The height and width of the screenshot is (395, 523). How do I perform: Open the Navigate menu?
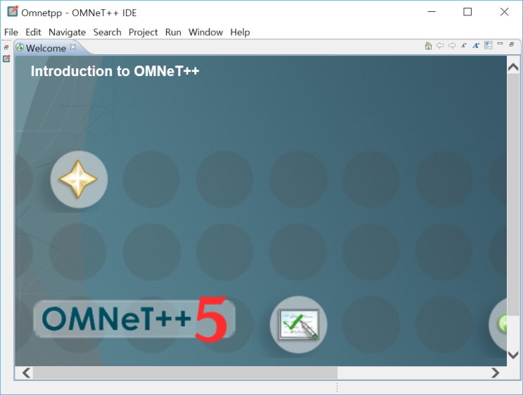point(67,32)
